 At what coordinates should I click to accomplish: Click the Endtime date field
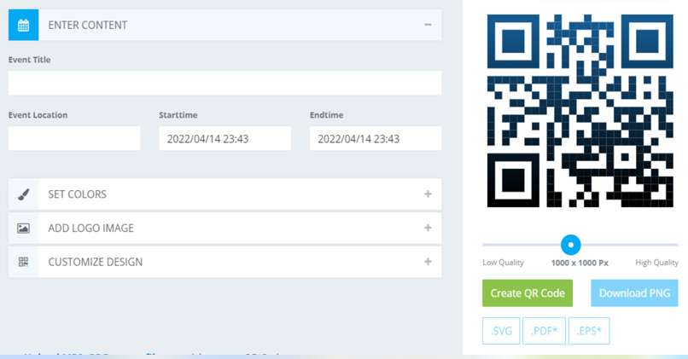pyautogui.click(x=376, y=138)
